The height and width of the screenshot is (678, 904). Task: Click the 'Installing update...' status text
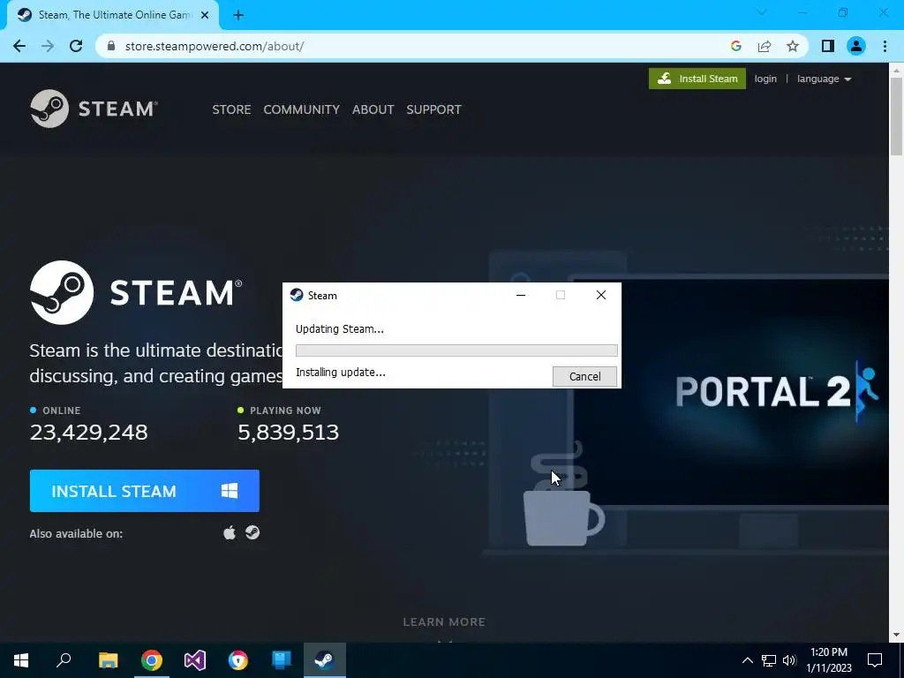340,373
